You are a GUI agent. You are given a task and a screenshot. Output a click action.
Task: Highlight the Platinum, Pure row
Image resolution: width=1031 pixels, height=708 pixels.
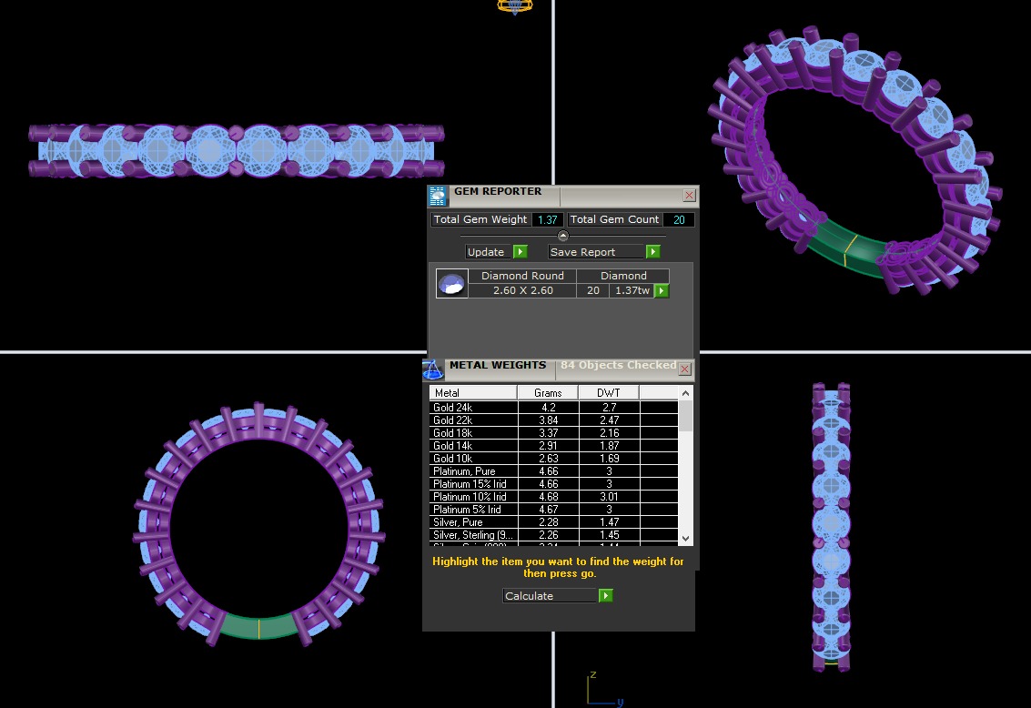[473, 471]
